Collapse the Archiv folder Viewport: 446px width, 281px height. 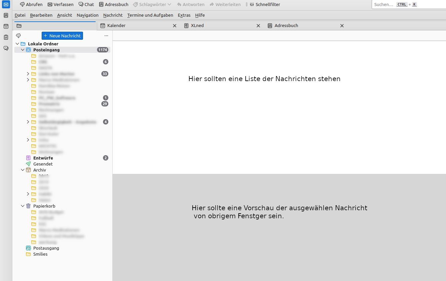click(23, 170)
